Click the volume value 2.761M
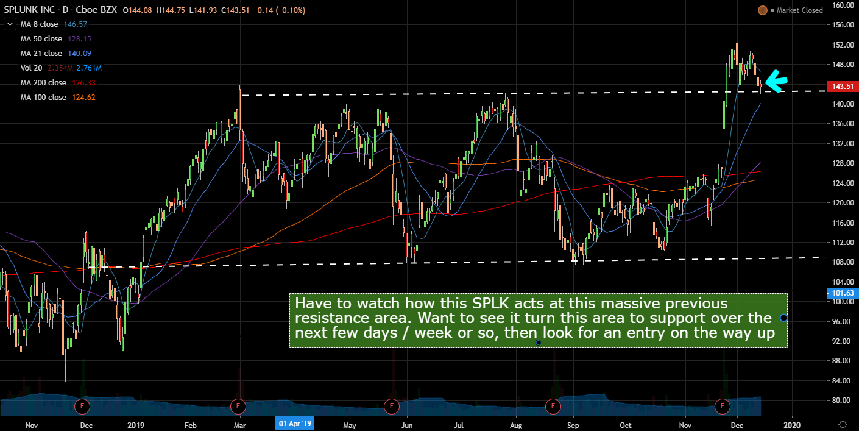The width and height of the screenshot is (859, 431). coord(88,68)
